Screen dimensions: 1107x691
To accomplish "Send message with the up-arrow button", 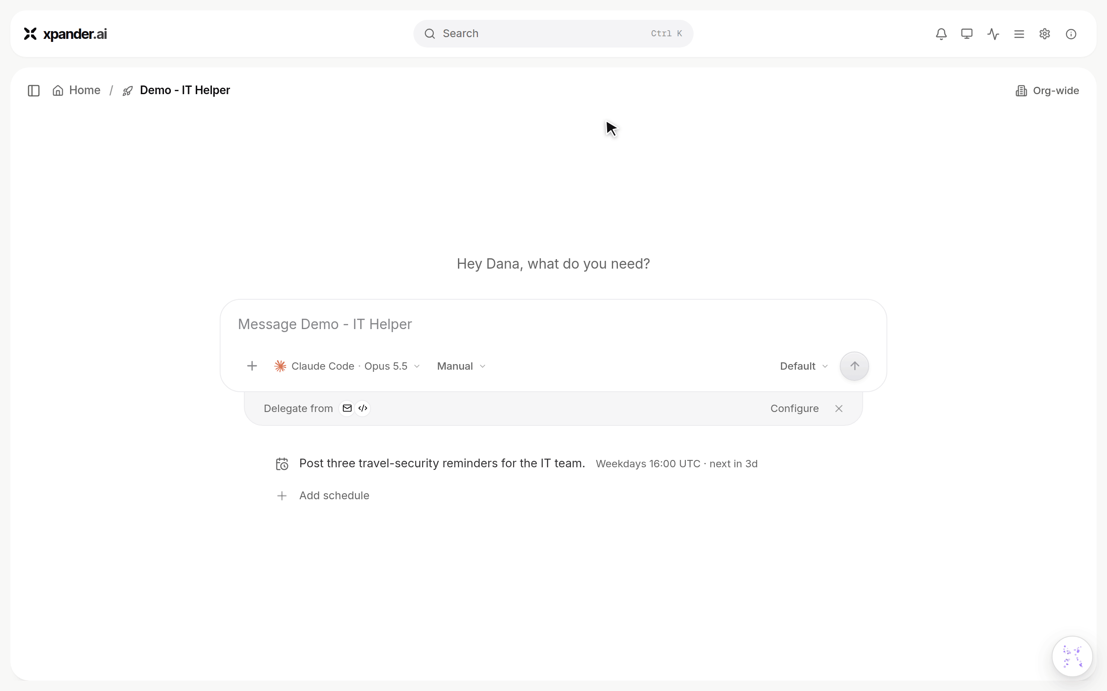I will click(x=854, y=366).
